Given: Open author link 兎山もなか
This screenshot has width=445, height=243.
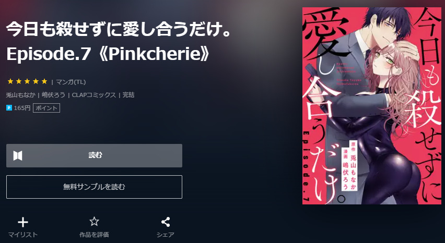Looking at the screenshot, I should pyautogui.click(x=21, y=95).
